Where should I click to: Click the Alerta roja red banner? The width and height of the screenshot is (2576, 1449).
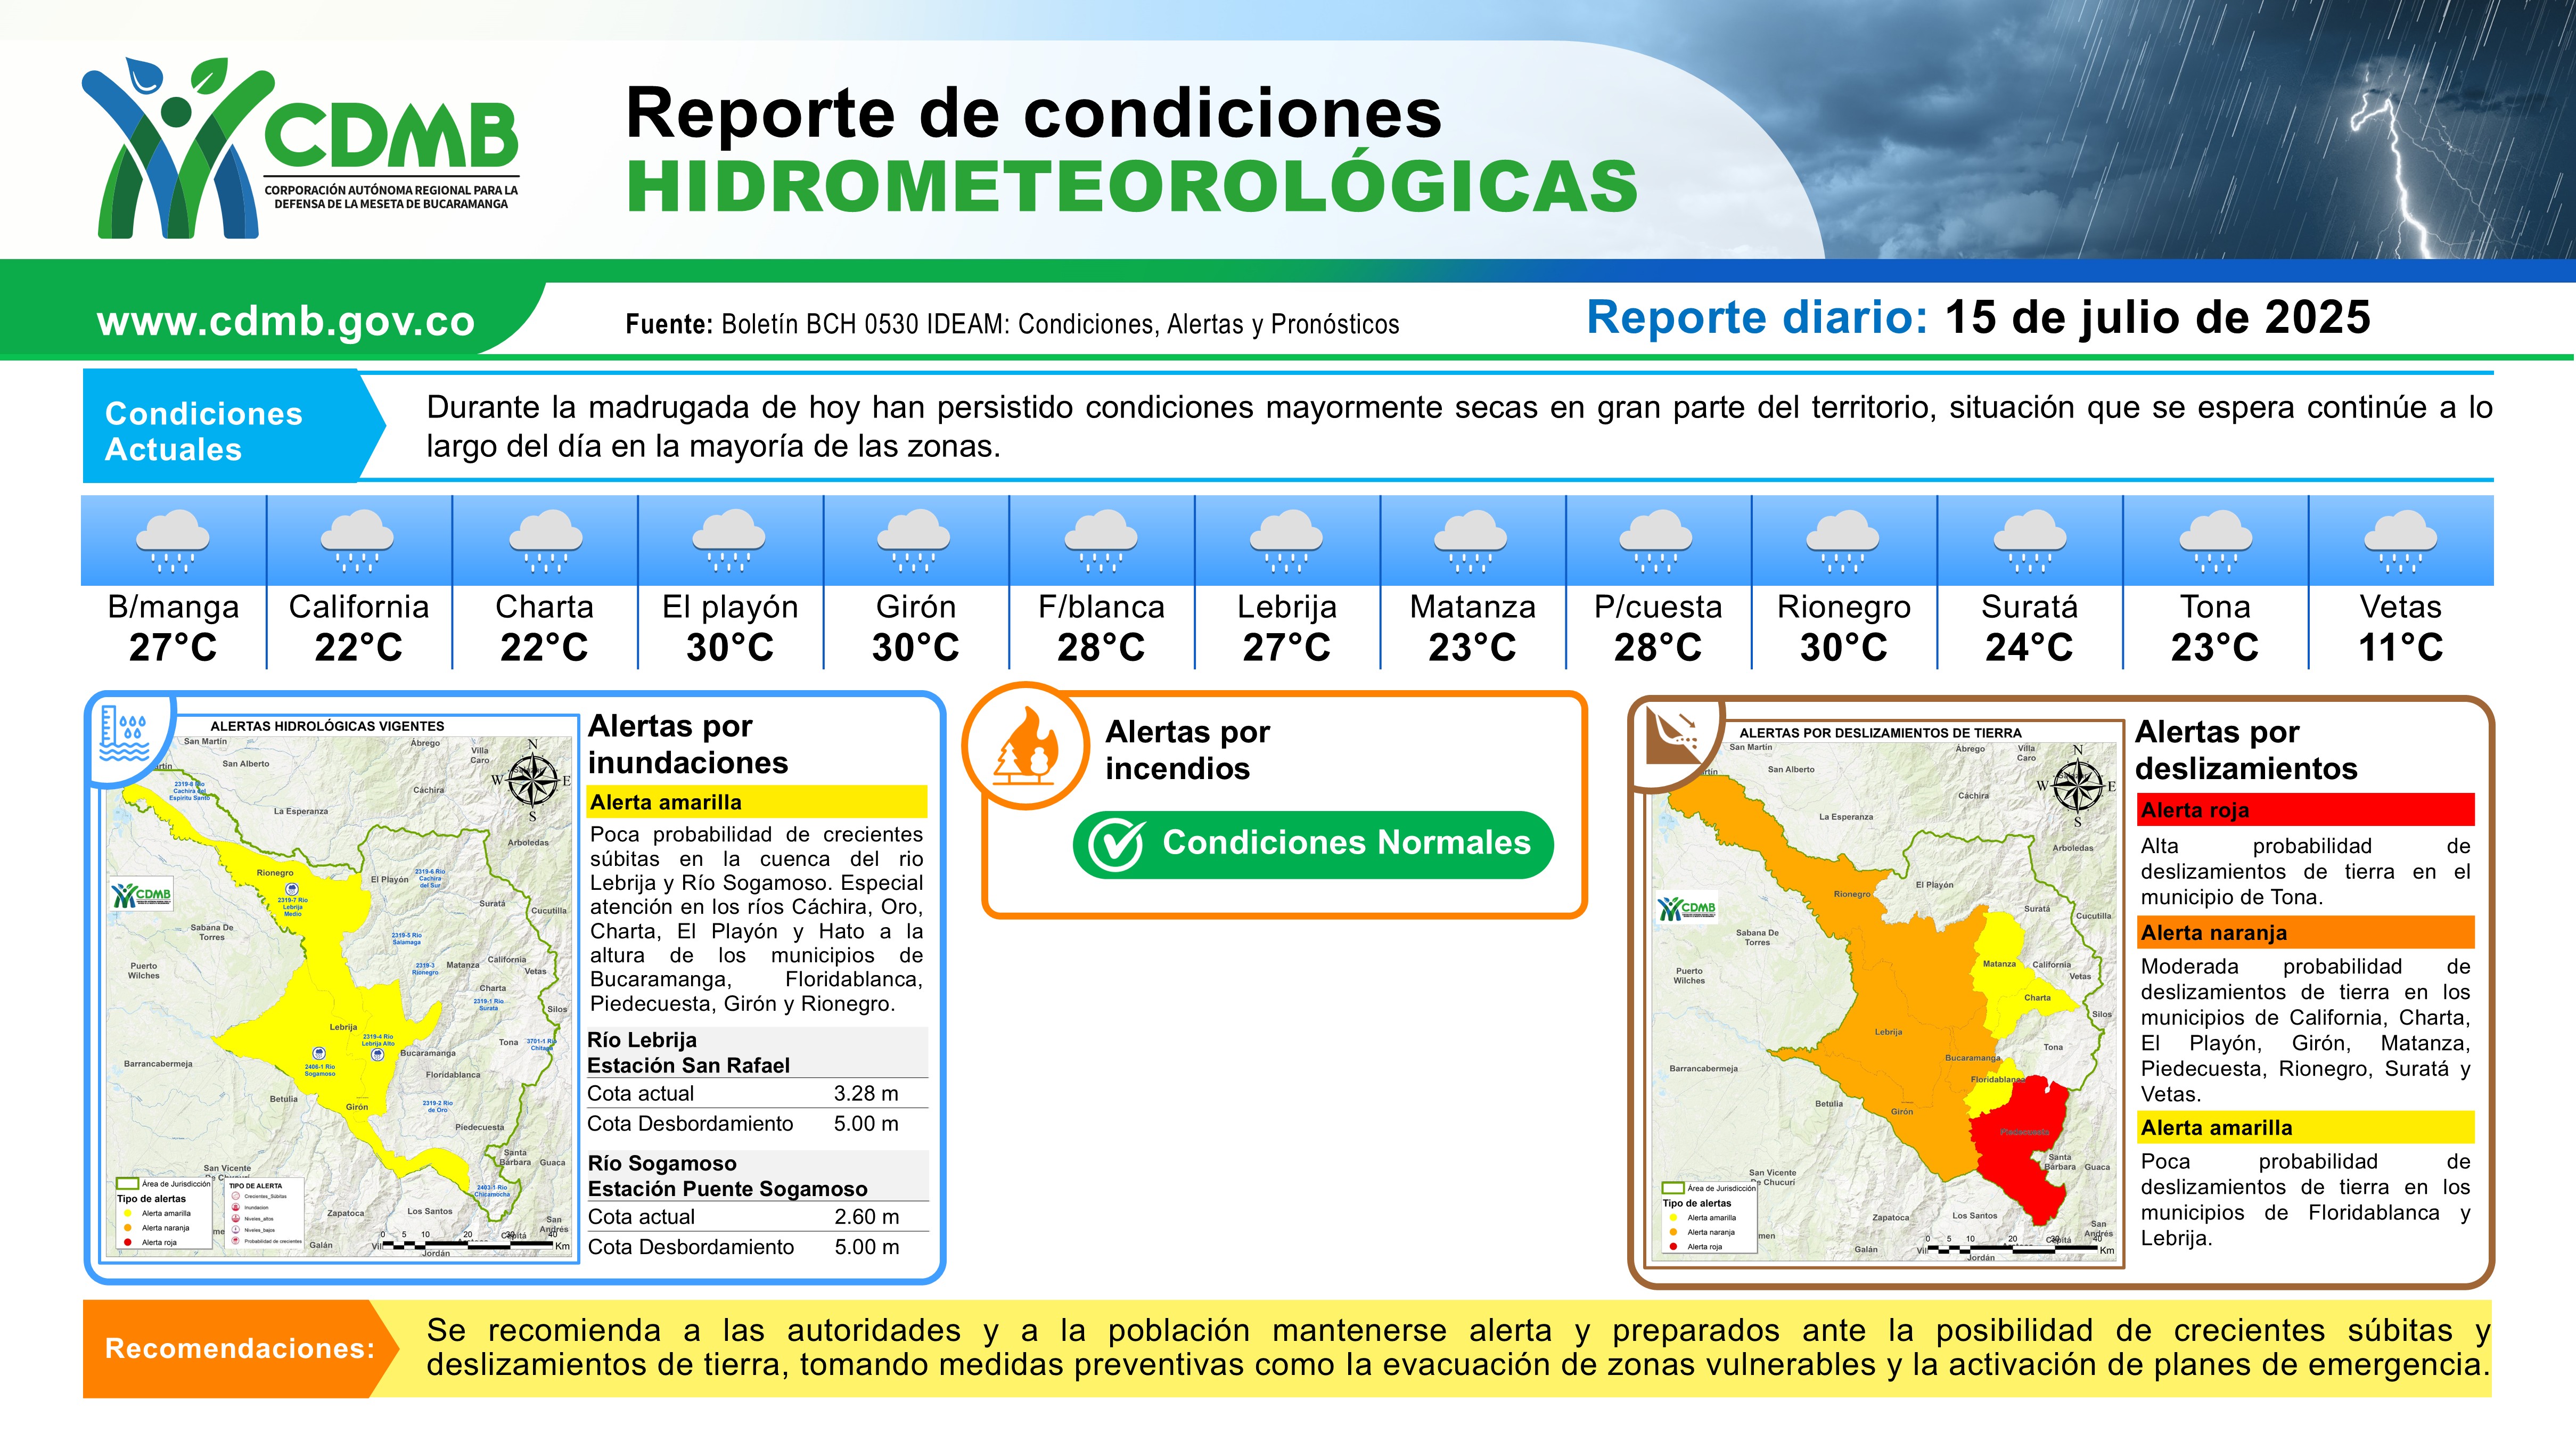point(2306,810)
